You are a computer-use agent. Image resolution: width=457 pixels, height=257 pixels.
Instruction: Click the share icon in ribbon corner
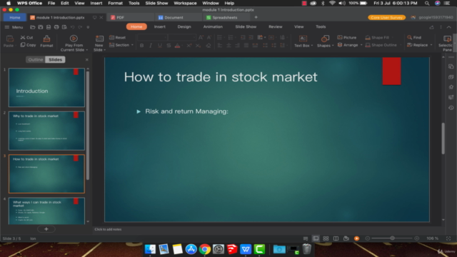click(431, 27)
